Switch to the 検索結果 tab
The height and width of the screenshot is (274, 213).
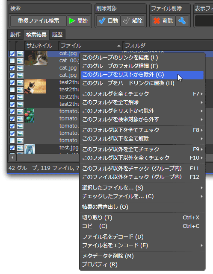36,35
